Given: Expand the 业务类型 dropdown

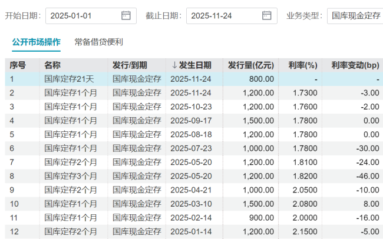Looking at the screenshot, I should tap(355, 16).
